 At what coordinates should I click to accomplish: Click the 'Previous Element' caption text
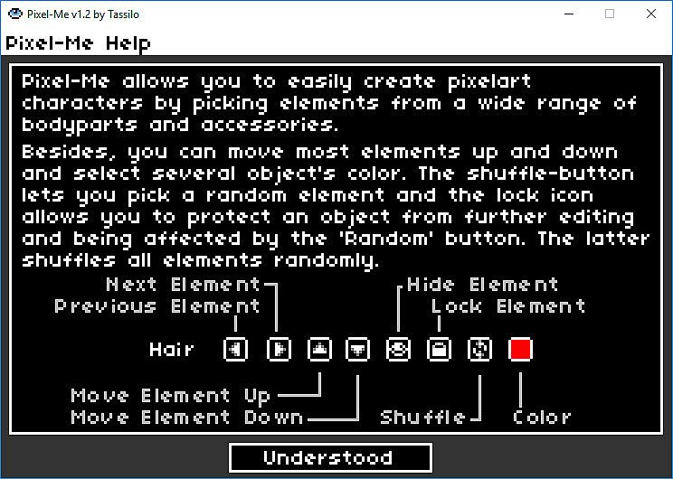click(157, 306)
